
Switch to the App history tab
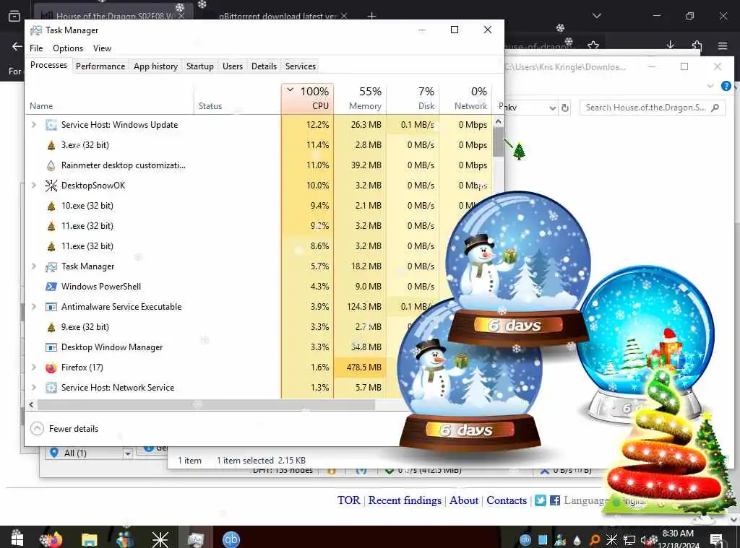coord(155,66)
